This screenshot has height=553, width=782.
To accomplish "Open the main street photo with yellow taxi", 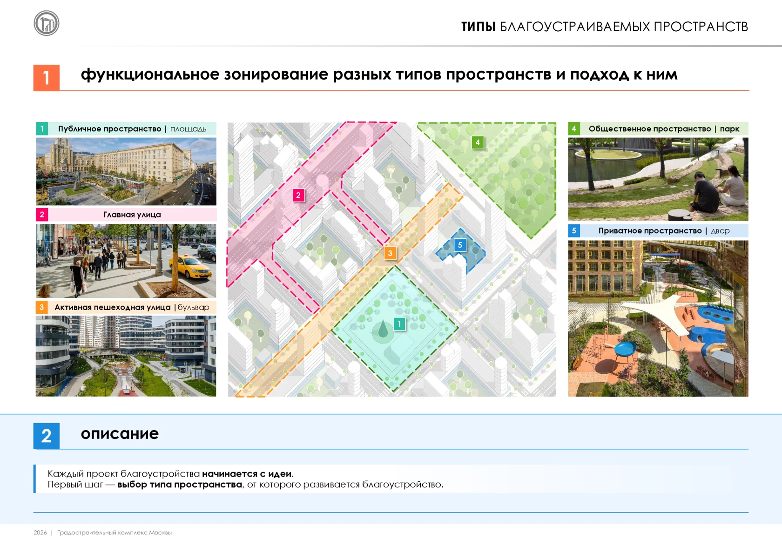I will [126, 261].
